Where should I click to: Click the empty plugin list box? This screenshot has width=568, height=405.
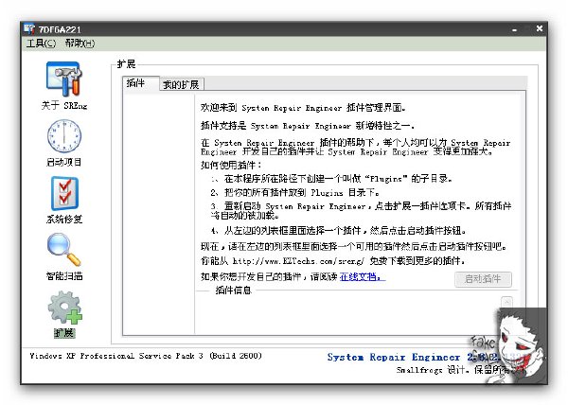(159, 214)
